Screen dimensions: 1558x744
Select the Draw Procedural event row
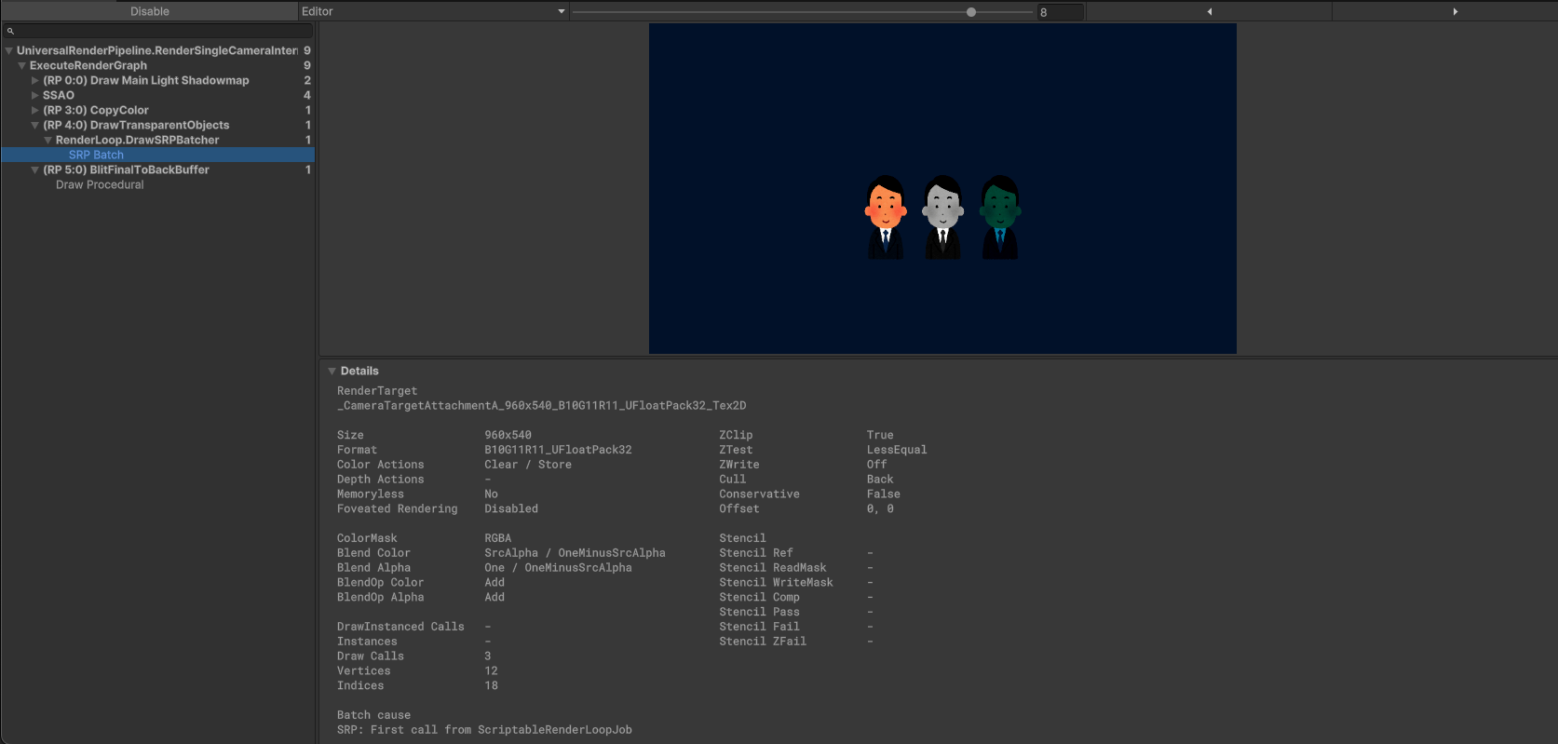[157, 184]
